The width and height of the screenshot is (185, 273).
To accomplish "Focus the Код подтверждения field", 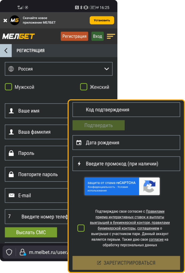I will pos(126,110).
